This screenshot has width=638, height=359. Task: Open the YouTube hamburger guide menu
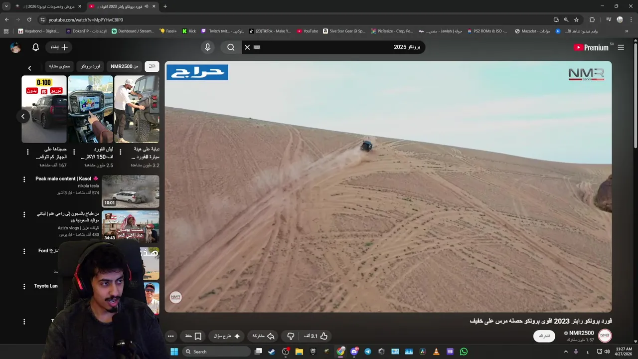pos(621,47)
